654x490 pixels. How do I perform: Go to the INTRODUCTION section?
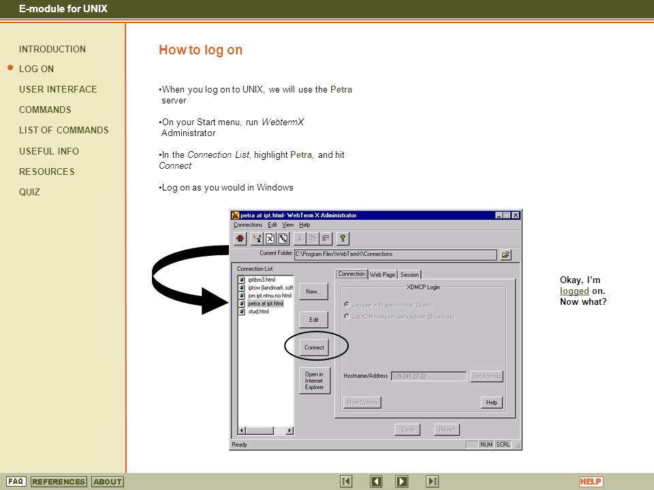click(x=52, y=49)
